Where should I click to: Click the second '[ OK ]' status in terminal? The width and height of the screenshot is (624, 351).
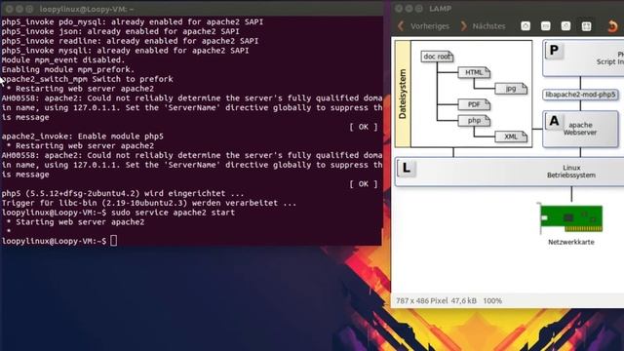(364, 184)
